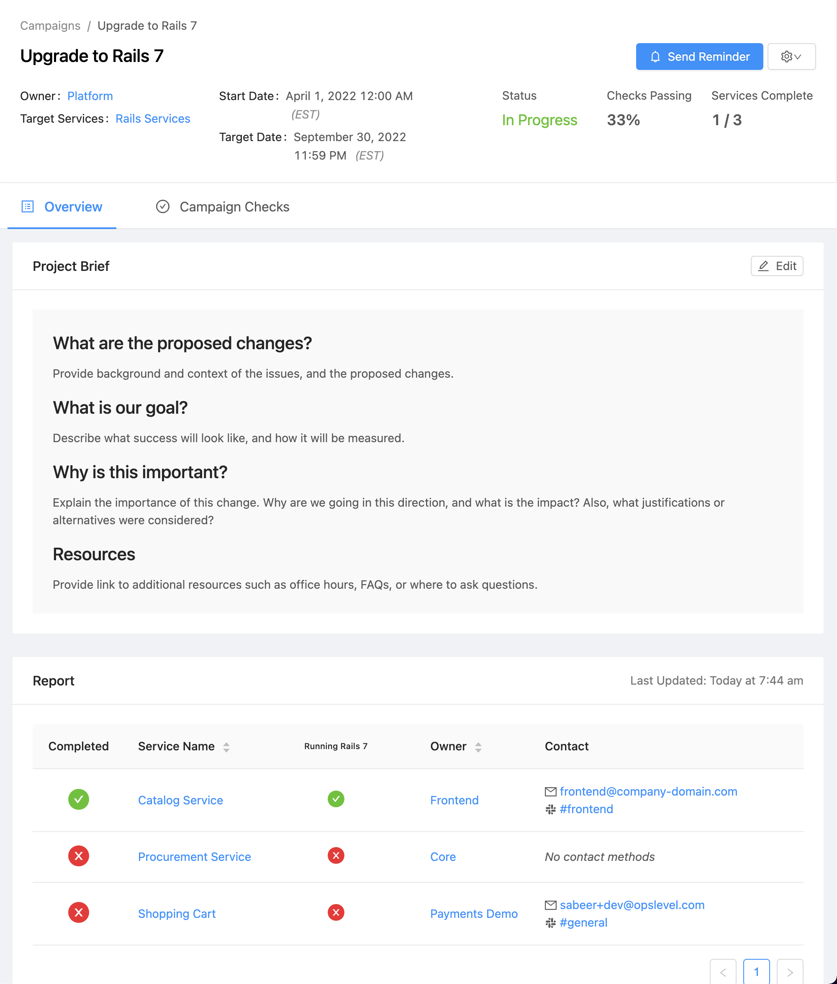Image resolution: width=837 pixels, height=984 pixels.
Task: Click the Send Reminder button
Action: pos(699,57)
